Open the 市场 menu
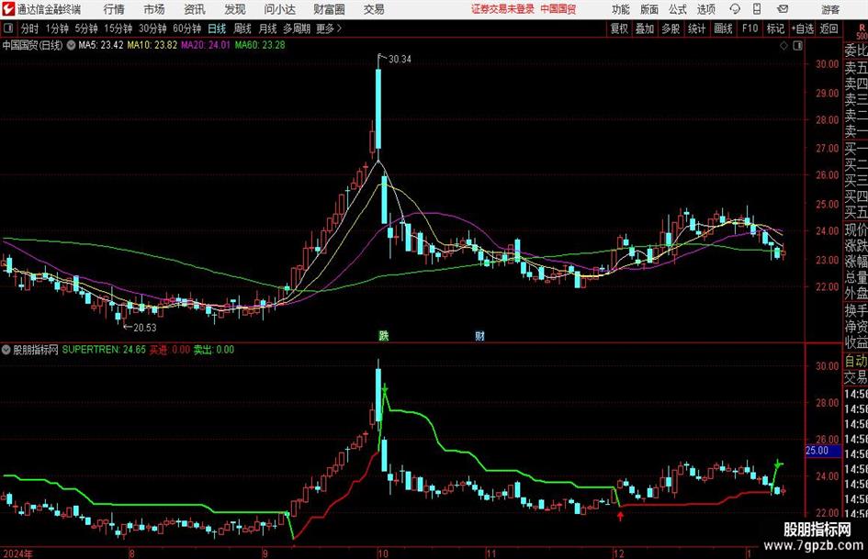Image resolution: width=868 pixels, height=559 pixels. [154, 9]
